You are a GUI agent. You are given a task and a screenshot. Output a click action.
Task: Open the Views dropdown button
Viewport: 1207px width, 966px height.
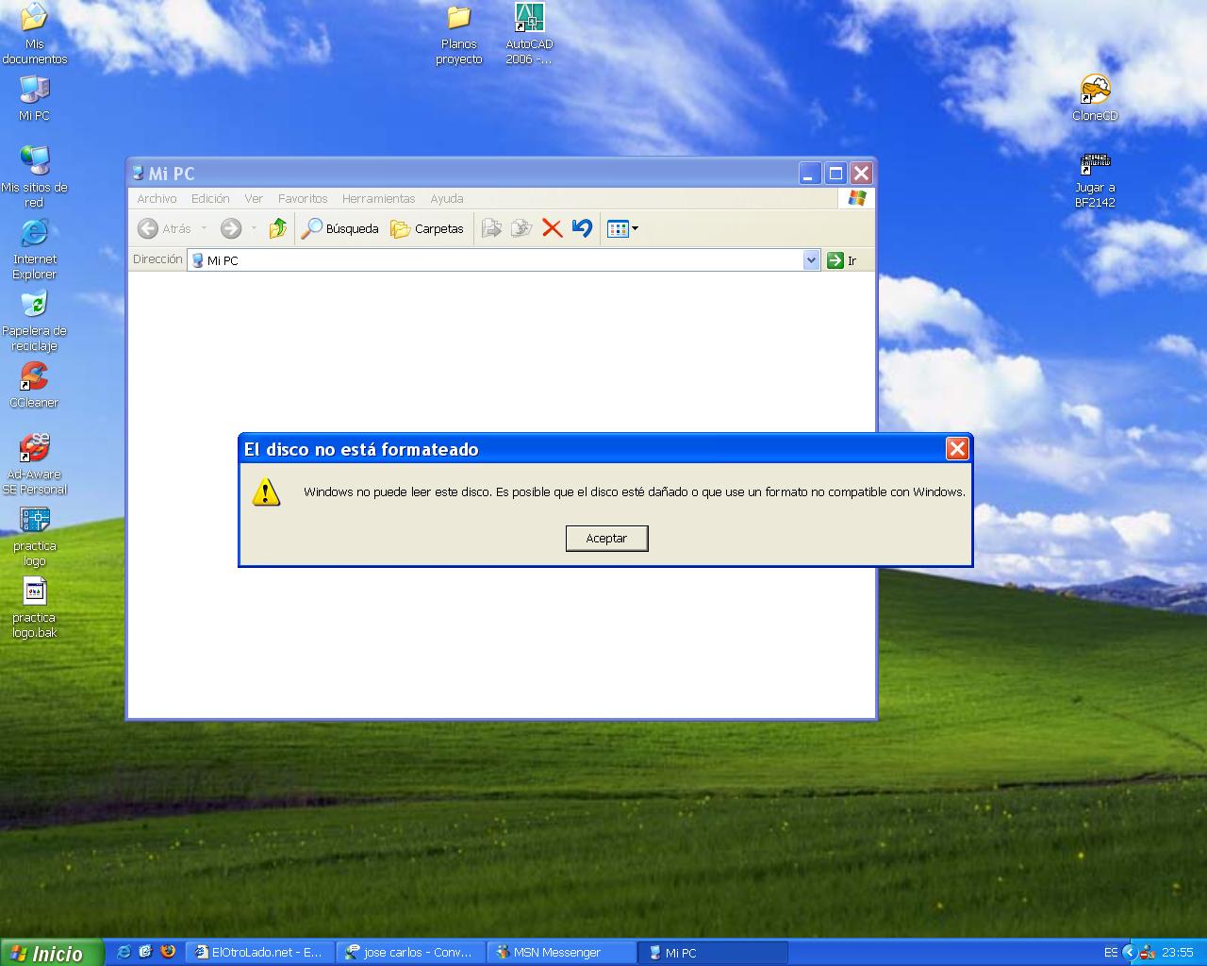pos(622,228)
